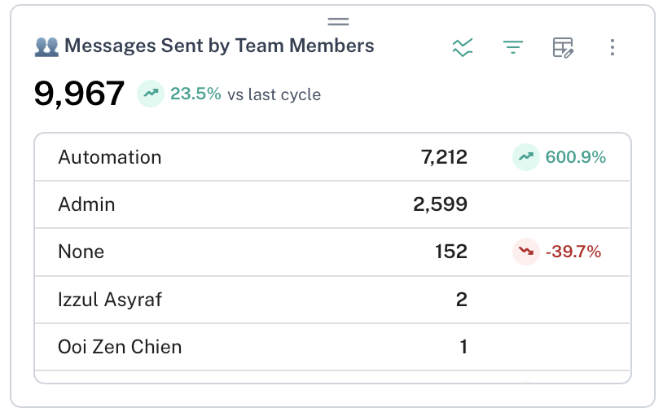Click the people emoji icon beside title
This screenshot has width=663, height=412.
pos(46,46)
